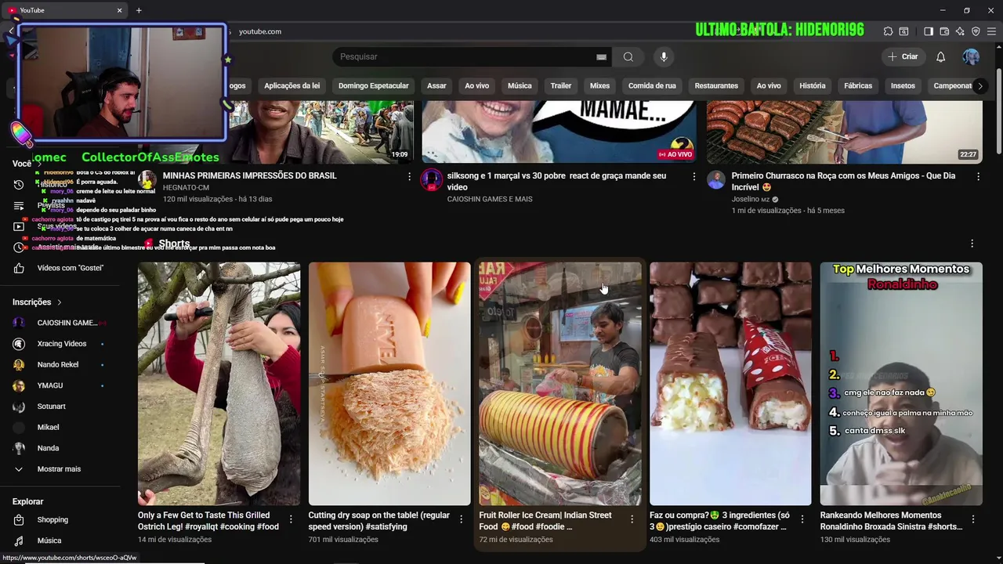Select the Mixes chip
The width and height of the screenshot is (1003, 564).
click(x=599, y=85)
